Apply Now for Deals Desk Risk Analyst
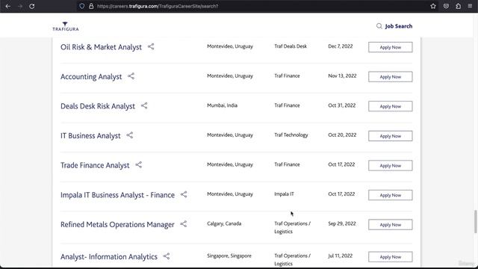This screenshot has width=478, height=269. pyautogui.click(x=390, y=106)
